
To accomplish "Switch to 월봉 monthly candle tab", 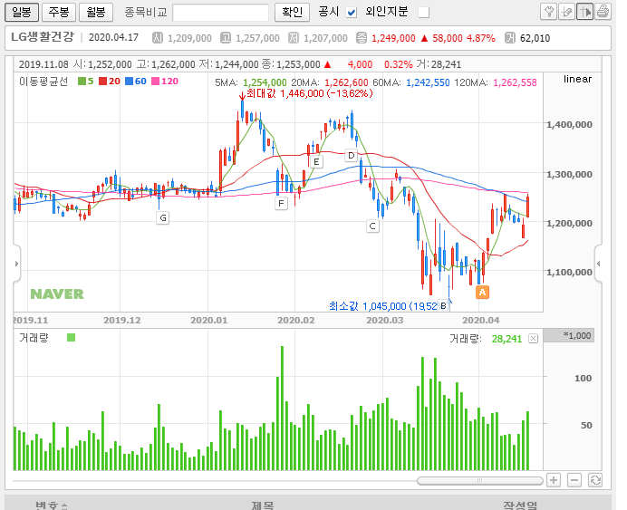I will click(96, 12).
